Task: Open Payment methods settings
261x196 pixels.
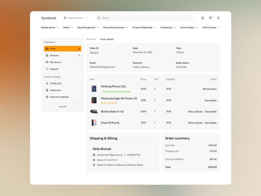Action: [x=63, y=97]
